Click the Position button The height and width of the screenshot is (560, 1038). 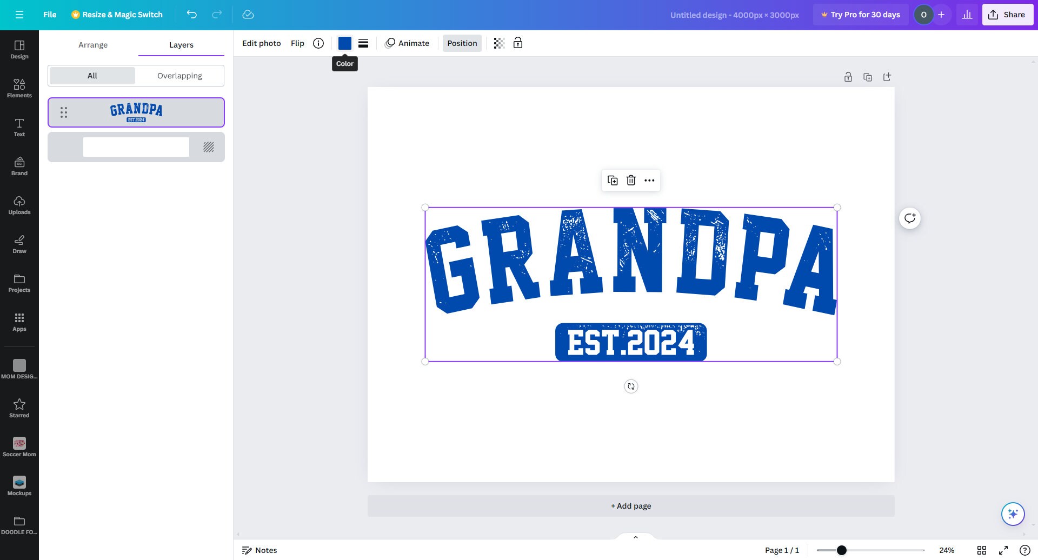462,43
